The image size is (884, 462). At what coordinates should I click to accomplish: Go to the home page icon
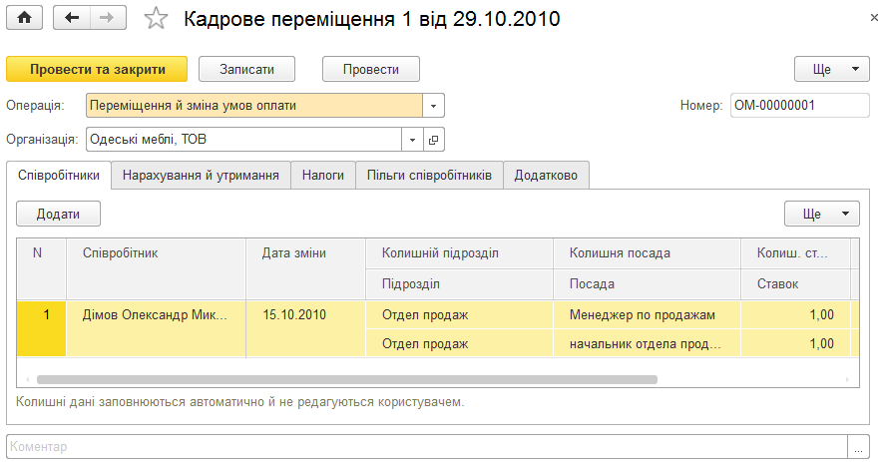(24, 18)
